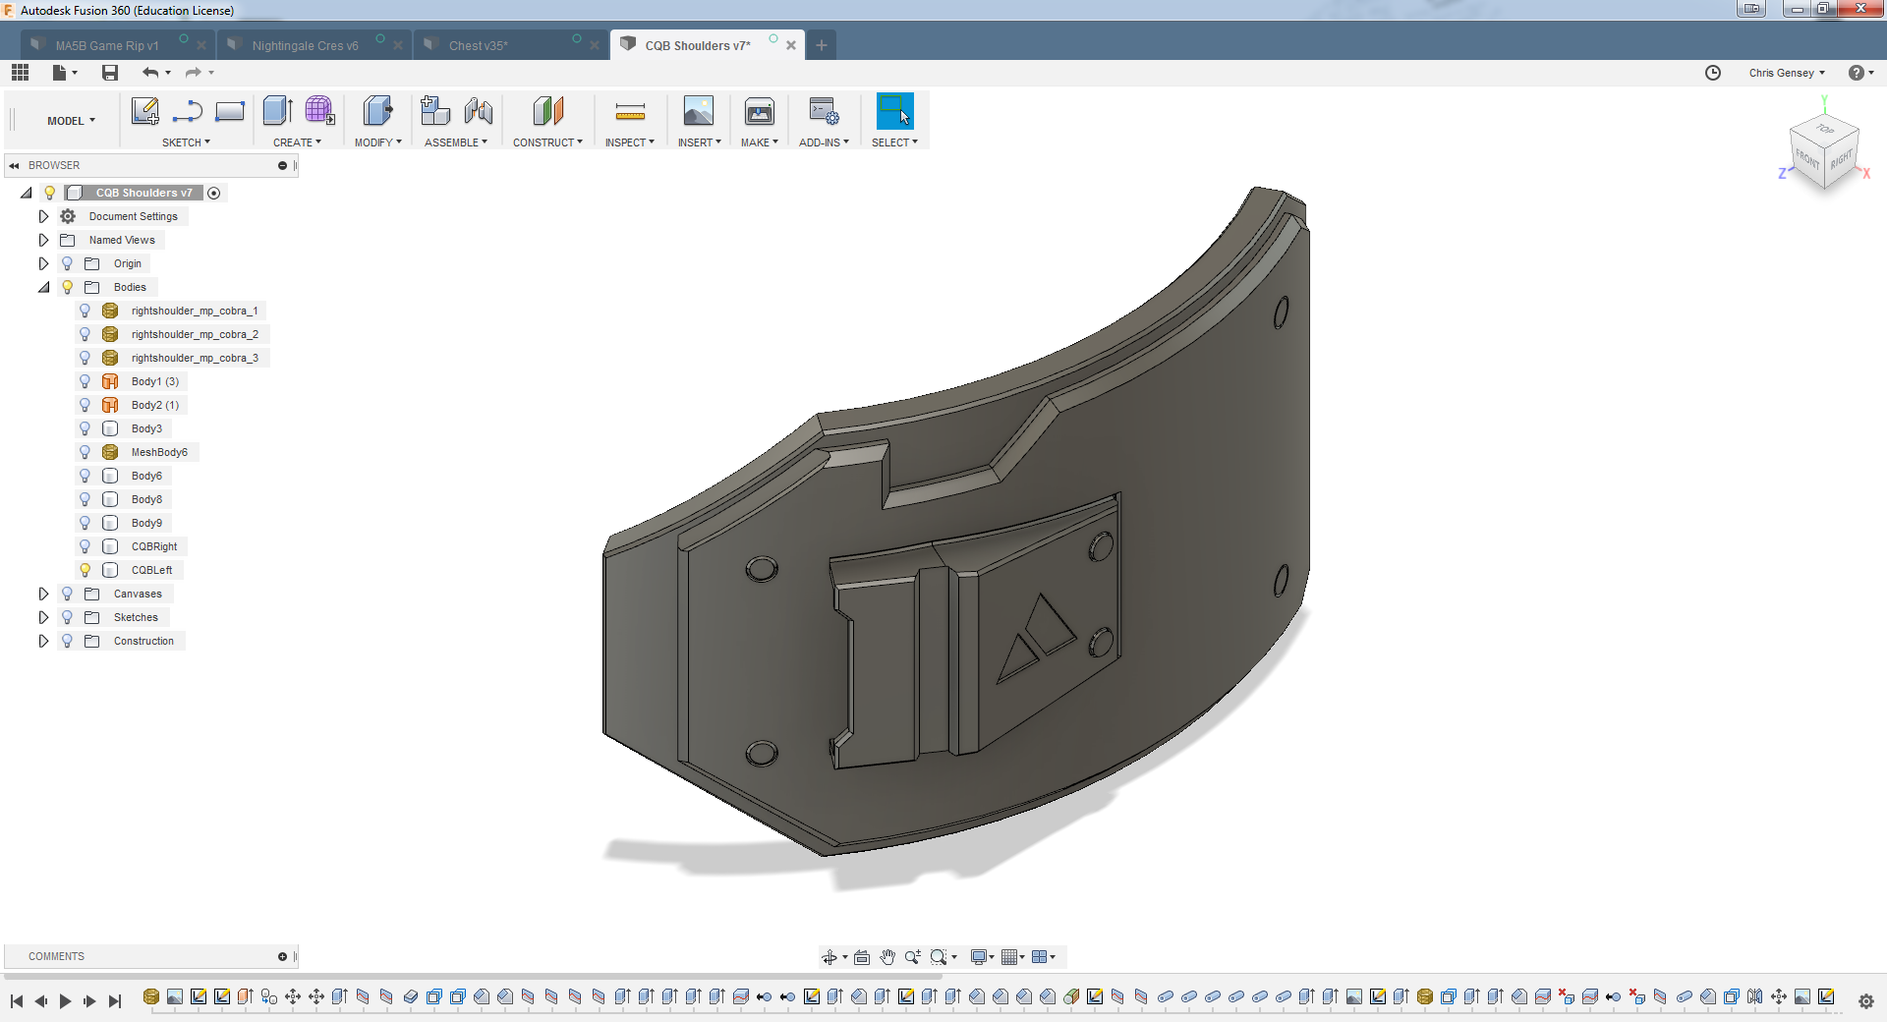Jump to timeline end
This screenshot has height=1022, width=1887.
pyautogui.click(x=115, y=1001)
